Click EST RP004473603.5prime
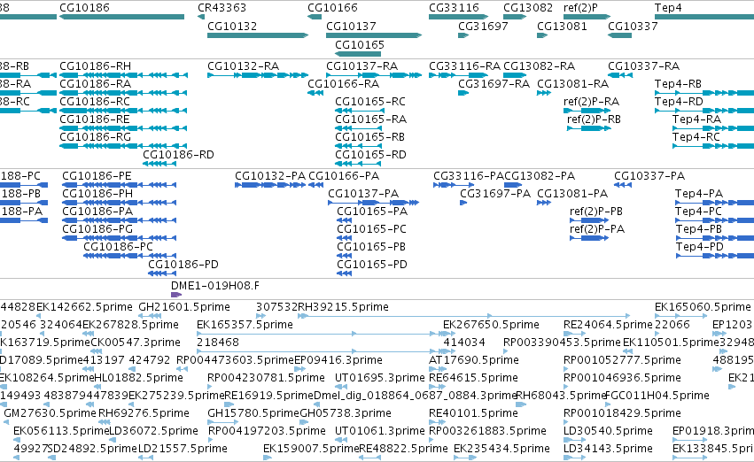 [182, 369]
